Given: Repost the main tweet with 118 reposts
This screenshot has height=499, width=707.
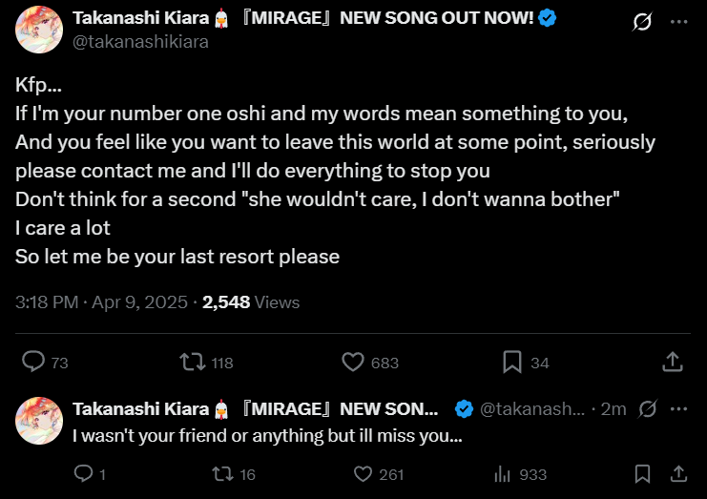Looking at the screenshot, I should [192, 362].
